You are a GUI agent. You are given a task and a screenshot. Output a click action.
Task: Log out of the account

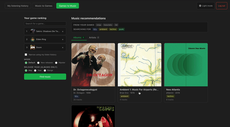[221, 6]
